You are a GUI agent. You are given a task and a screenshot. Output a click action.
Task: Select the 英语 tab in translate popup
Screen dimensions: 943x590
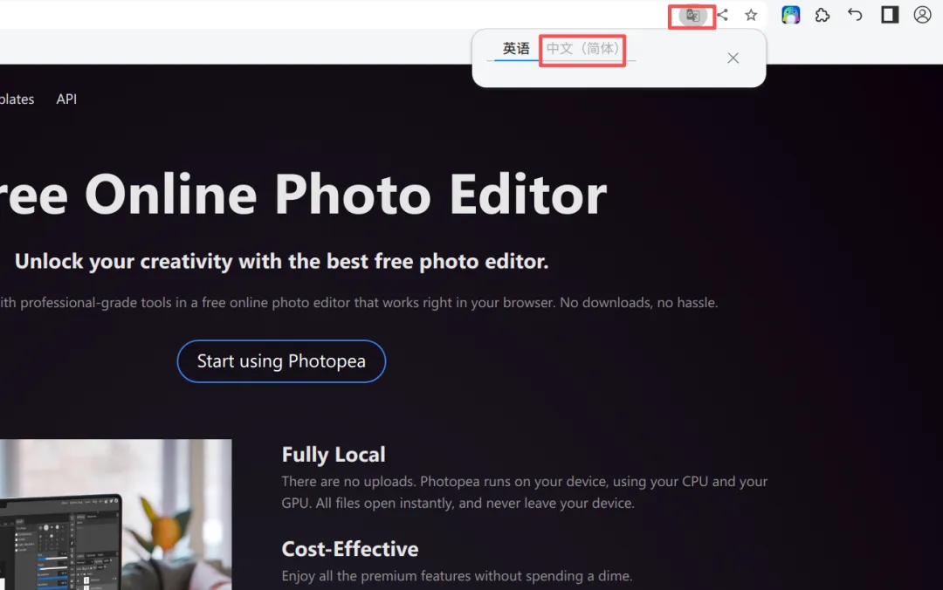(516, 49)
